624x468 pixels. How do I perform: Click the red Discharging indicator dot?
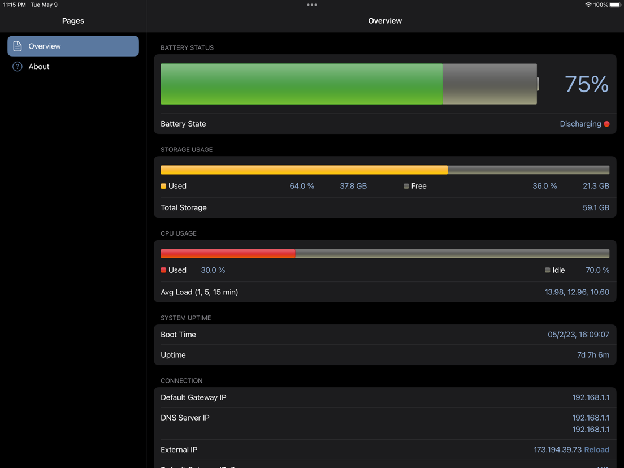pos(606,124)
